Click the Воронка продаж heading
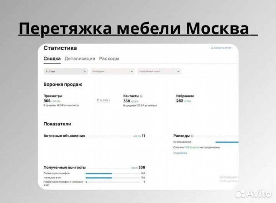Screen dimensions: 276x203 pyautogui.click(x=62, y=84)
